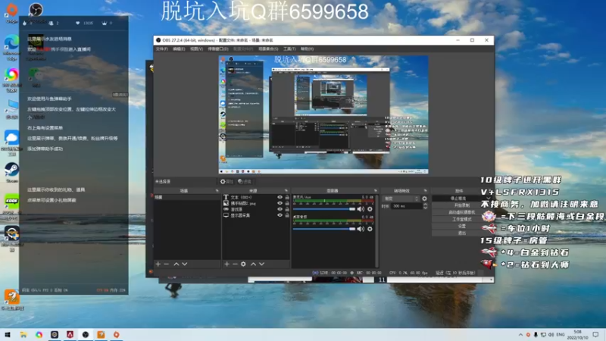Adjust Mic/Aux volume slider
The image size is (606, 341).
[x=324, y=209]
